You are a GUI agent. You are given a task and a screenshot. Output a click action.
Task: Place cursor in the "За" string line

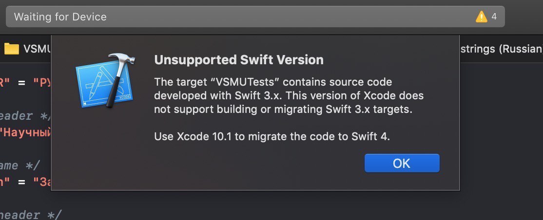coord(25,182)
